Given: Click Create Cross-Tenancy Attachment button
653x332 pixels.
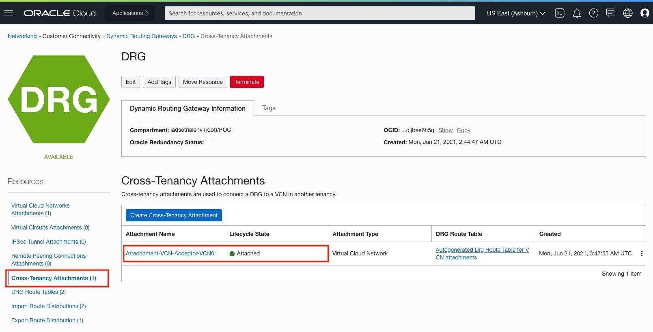Looking at the screenshot, I should (x=174, y=215).
